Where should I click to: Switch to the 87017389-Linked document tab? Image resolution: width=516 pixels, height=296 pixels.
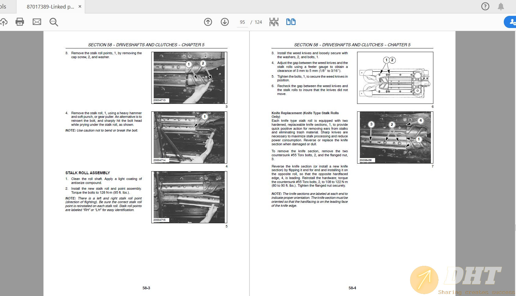(x=50, y=7)
